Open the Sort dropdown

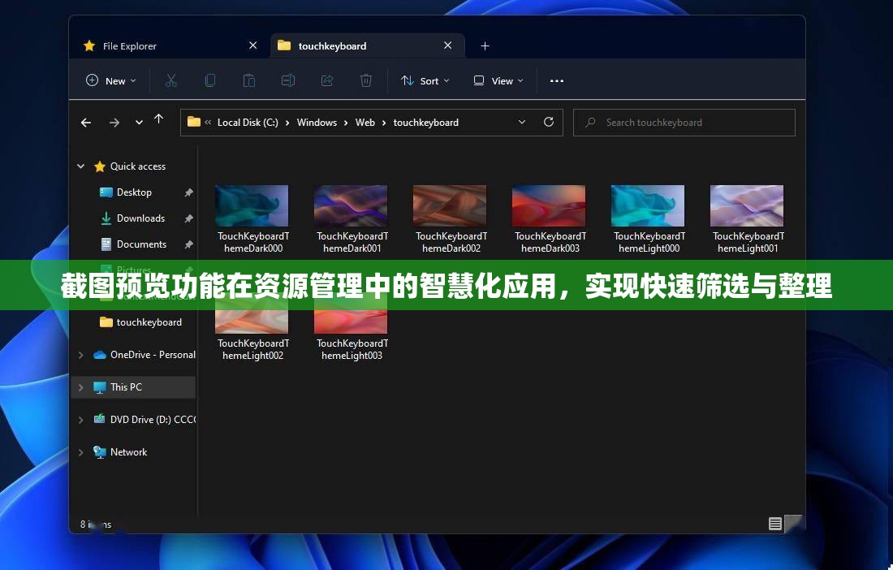point(425,80)
